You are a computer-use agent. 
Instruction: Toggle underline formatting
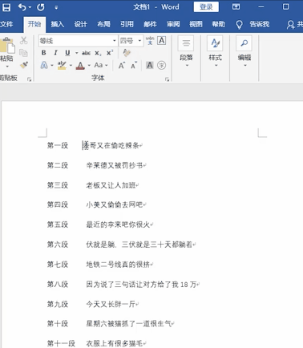coord(67,53)
